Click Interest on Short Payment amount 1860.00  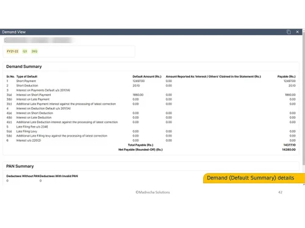pos(138,95)
